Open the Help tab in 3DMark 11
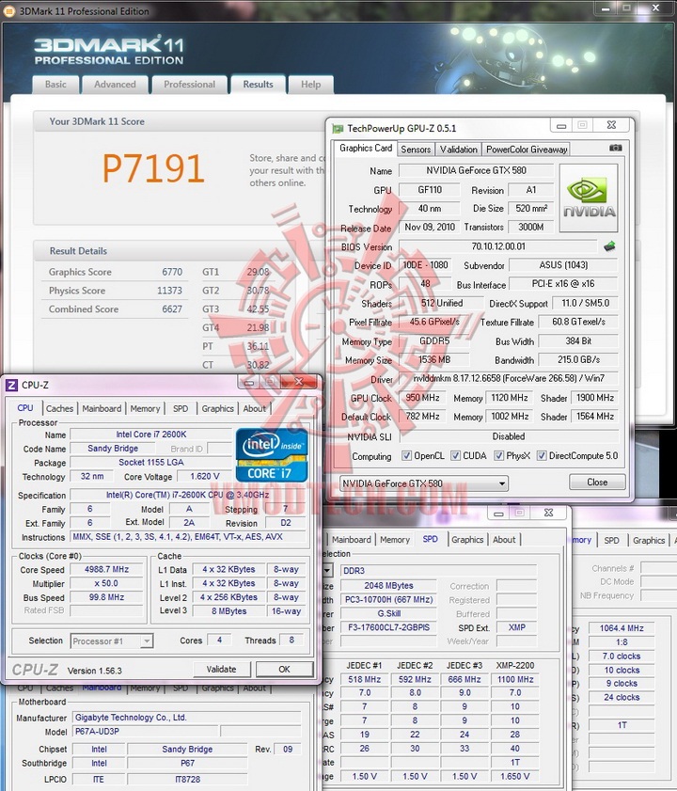Viewport: 677px width, 791px height. pos(310,85)
